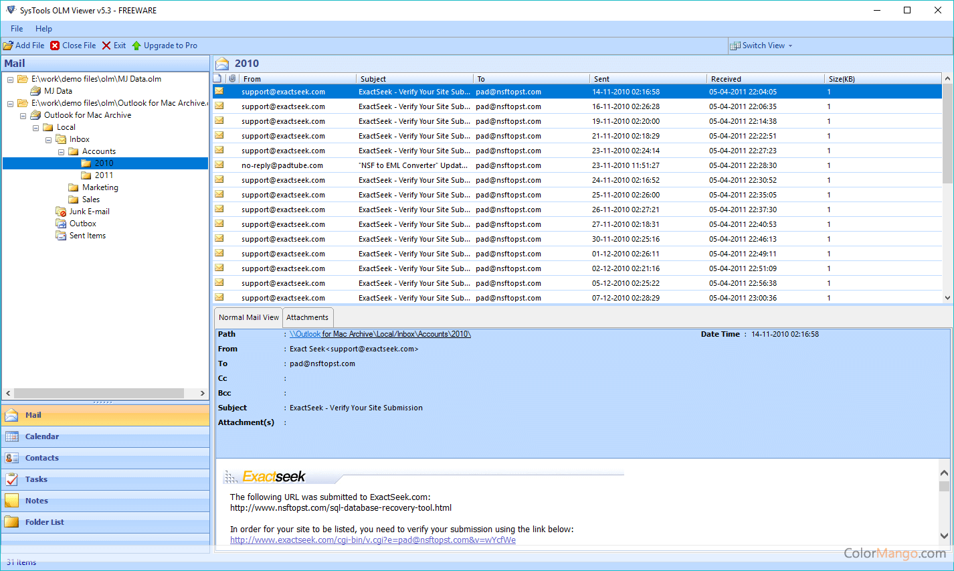Click the red Close File icon

55,46
